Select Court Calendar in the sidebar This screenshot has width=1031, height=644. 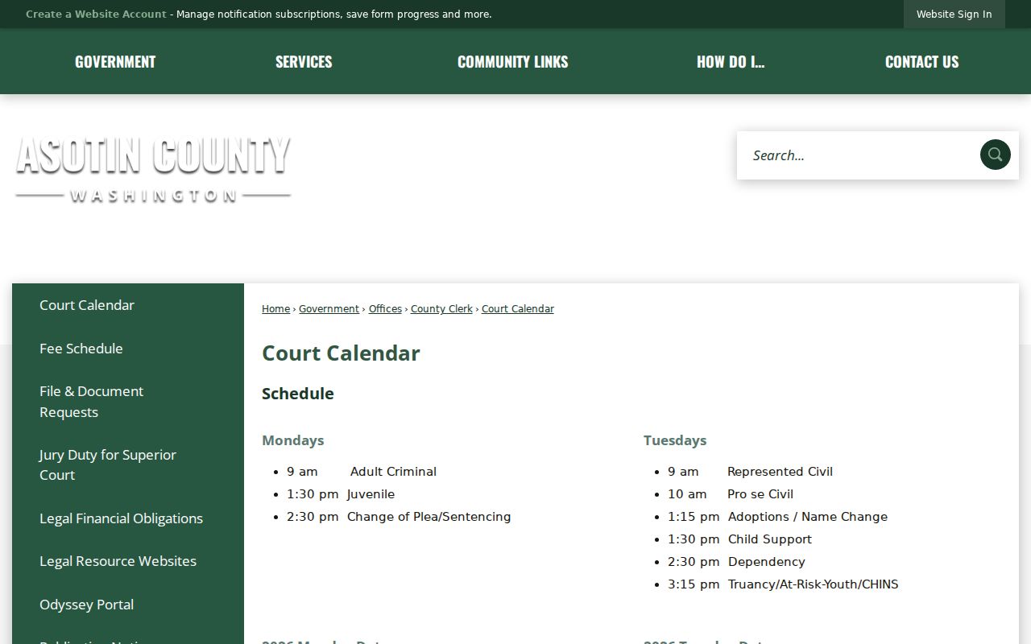point(87,305)
